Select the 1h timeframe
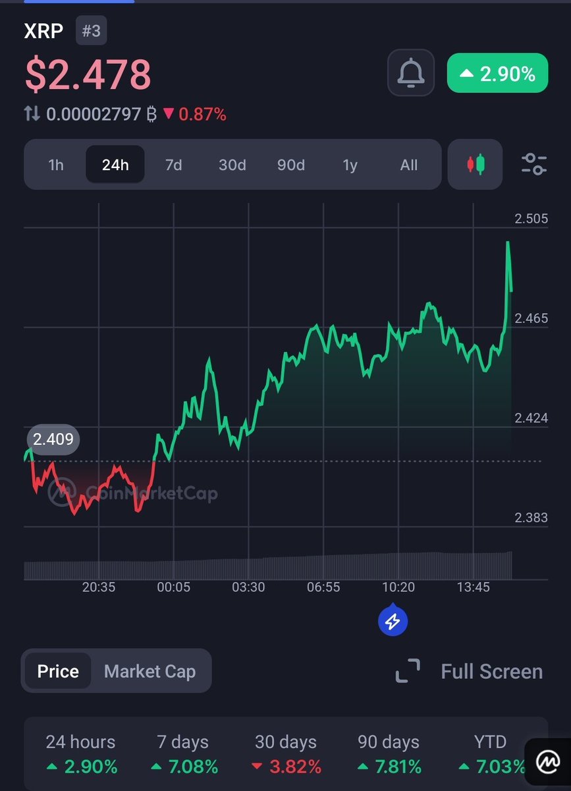 click(56, 165)
